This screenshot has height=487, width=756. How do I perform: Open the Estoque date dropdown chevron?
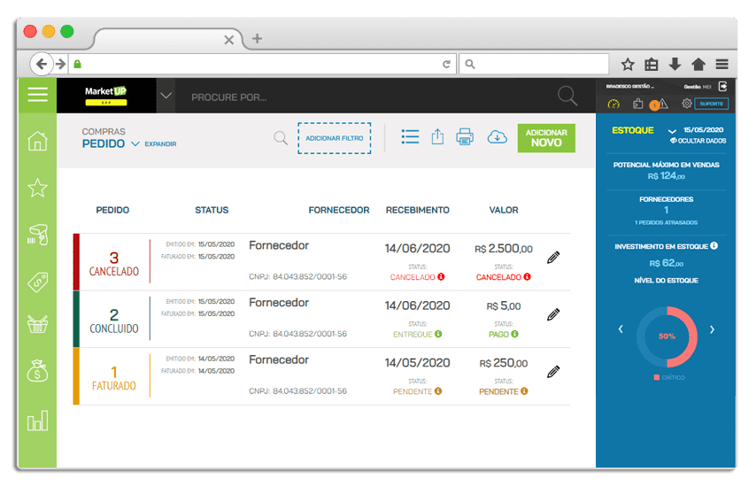click(672, 131)
